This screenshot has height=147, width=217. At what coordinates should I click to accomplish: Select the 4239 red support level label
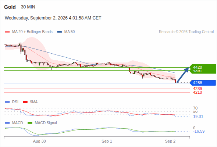[198, 89]
